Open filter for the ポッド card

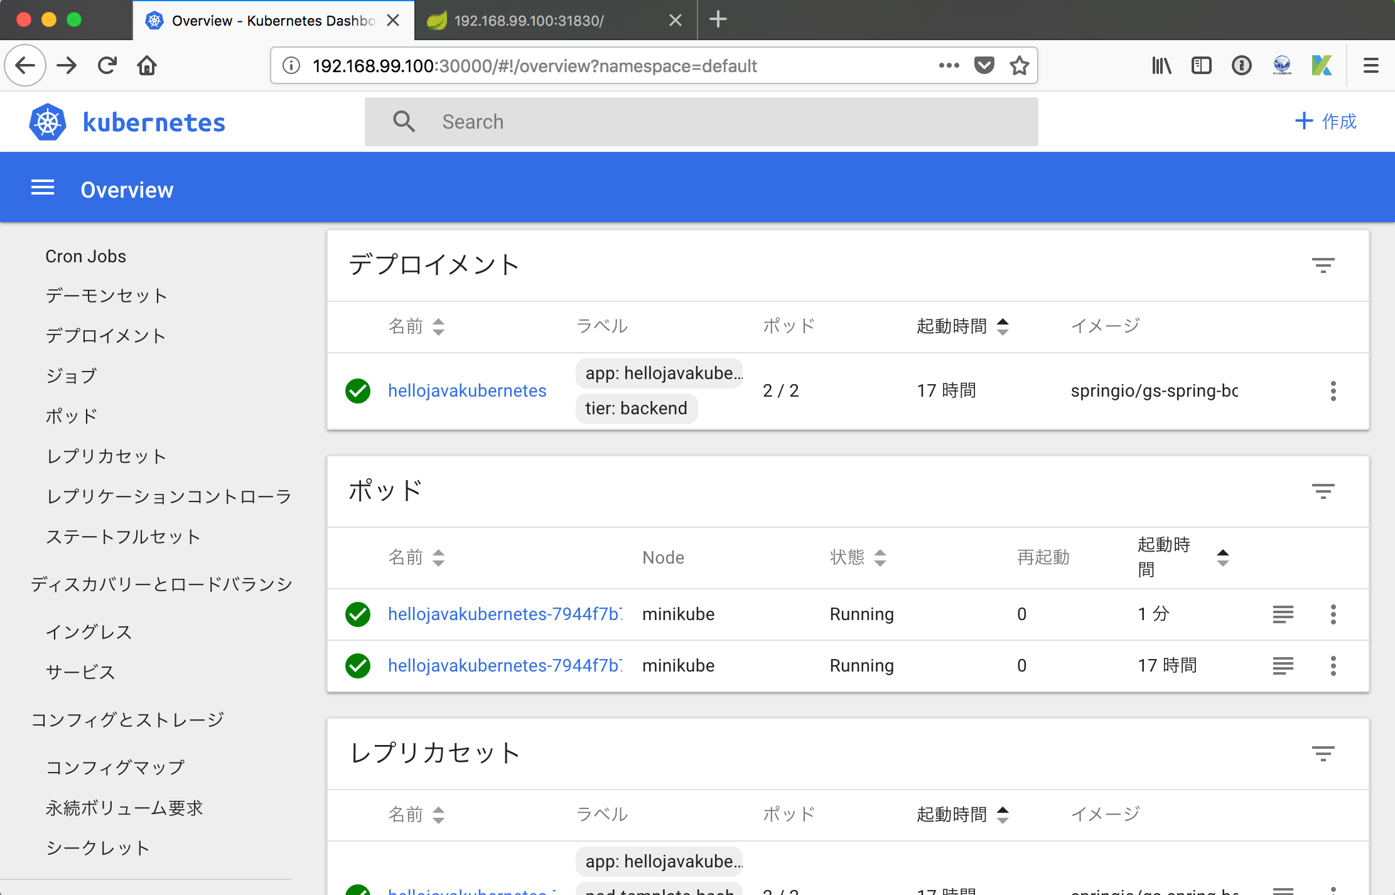(x=1323, y=491)
